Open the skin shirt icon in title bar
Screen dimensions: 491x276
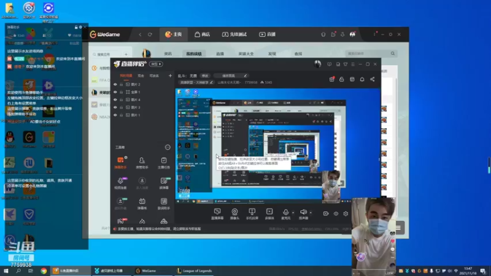point(346,64)
